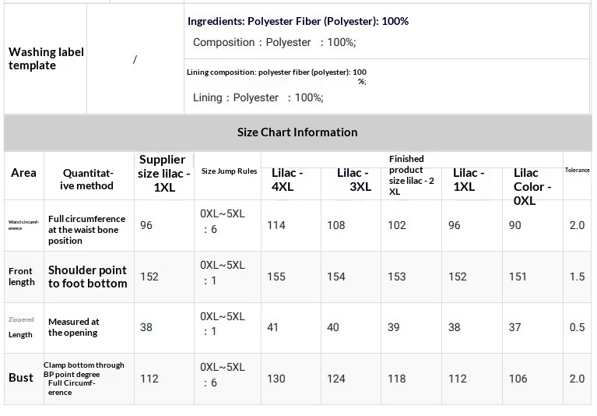Click the Shoulder point to foot bottom cell
This screenshot has width=597, height=416.
tap(87, 277)
